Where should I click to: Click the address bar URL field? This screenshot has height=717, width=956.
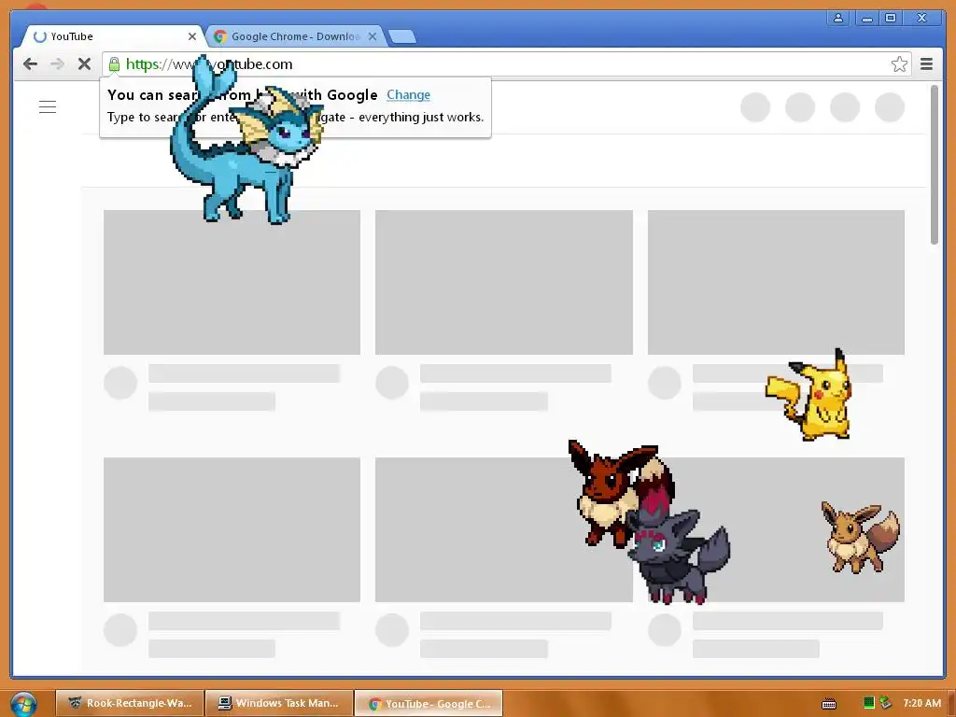coord(506,64)
